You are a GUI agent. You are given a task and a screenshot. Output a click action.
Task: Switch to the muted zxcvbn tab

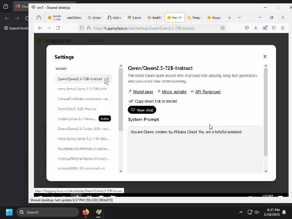coord(54,18)
